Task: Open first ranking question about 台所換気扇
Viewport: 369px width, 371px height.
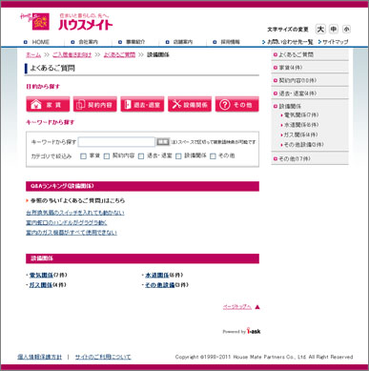Action: pyautogui.click(x=75, y=213)
